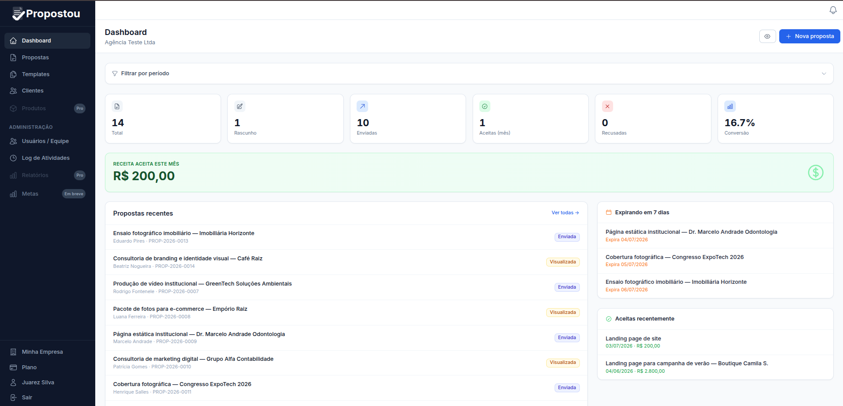Viewport: 843px width, 406px height.
Task: Open expiring Dr. Marcelo Andrade Odontologia proposal
Action: coord(715,236)
